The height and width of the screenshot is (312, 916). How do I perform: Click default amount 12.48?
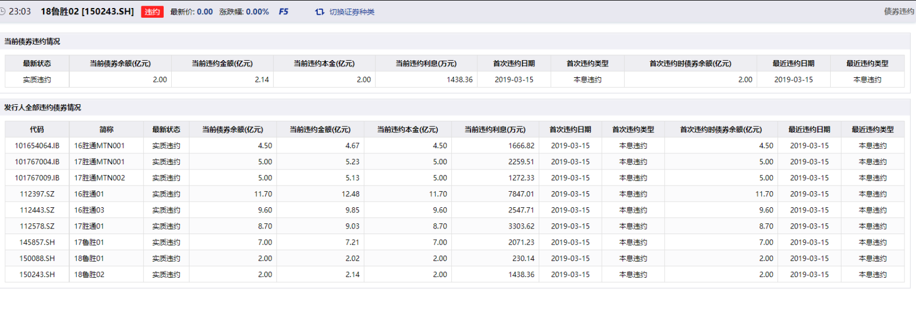(350, 194)
